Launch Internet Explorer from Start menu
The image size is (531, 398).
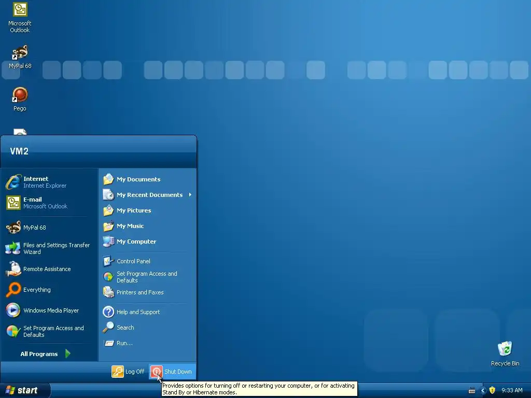(x=49, y=182)
